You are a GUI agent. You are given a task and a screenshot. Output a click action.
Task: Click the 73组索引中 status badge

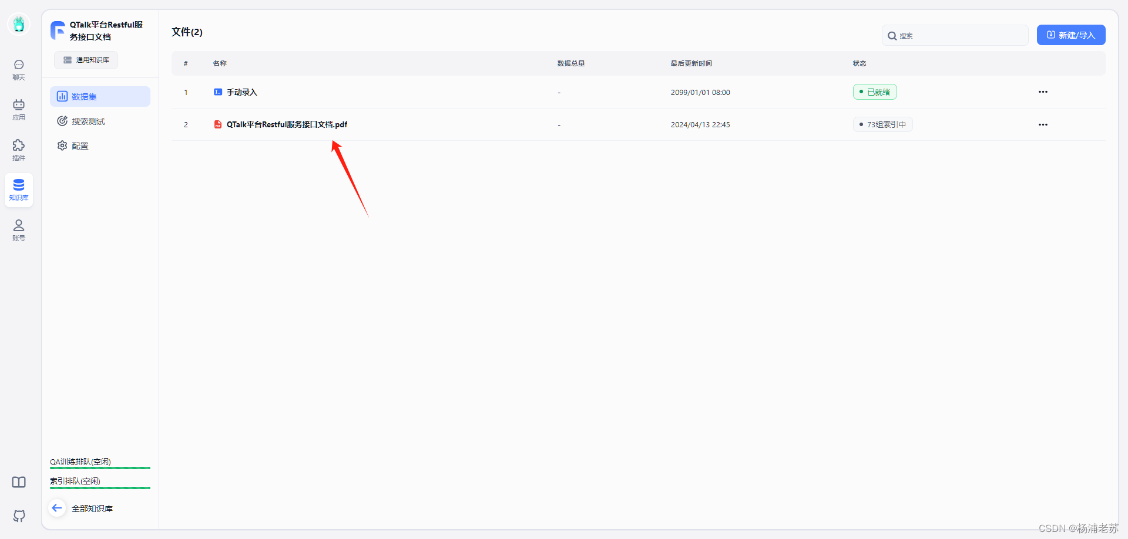point(882,124)
